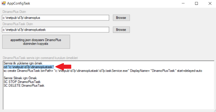
Task: Click the DinamoPlusTask Dizin label
Action: pos(18,24)
